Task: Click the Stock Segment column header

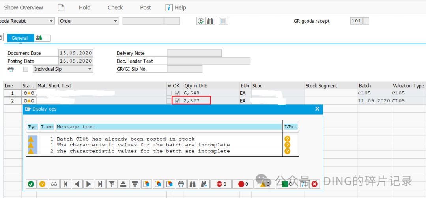Action: (331, 86)
